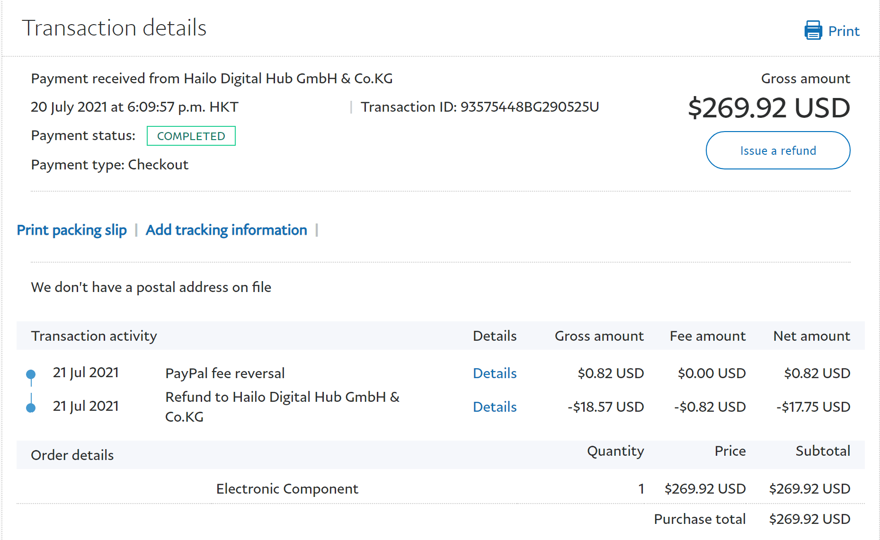880x540 pixels.
Task: Click the large $269.92 USD gross amount
Action: pos(769,108)
